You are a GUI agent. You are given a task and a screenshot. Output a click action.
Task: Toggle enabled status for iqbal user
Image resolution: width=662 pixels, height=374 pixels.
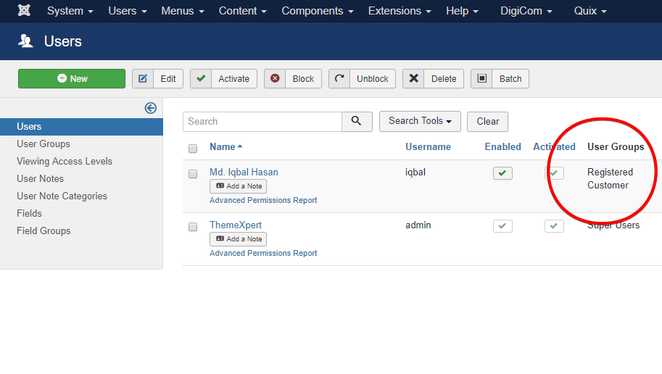[x=502, y=173]
